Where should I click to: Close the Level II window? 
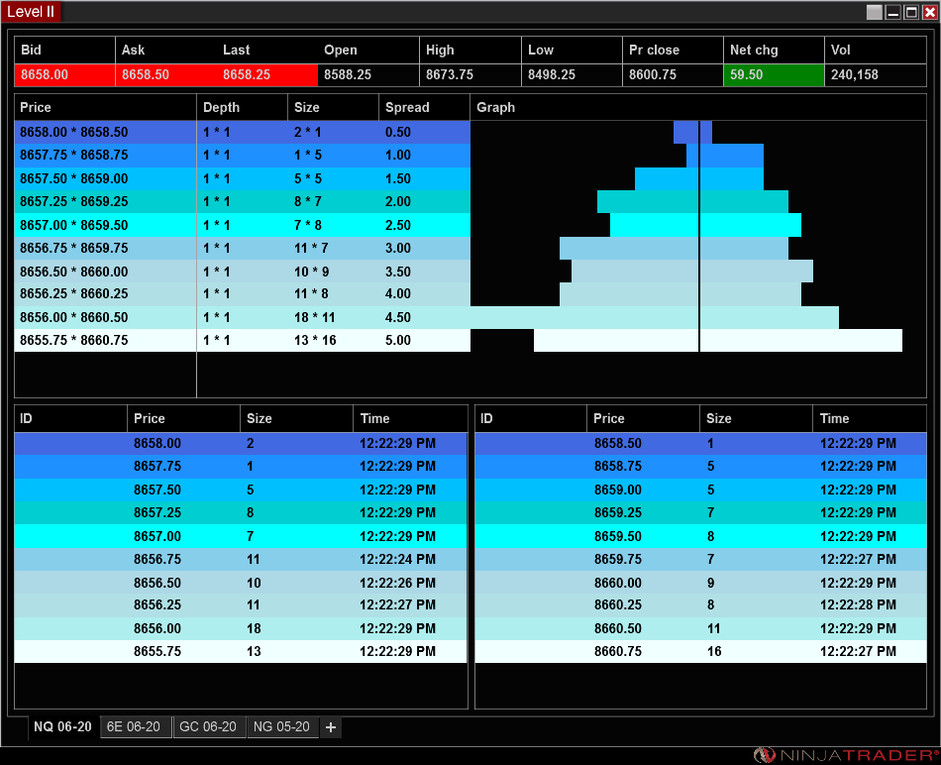pos(929,12)
